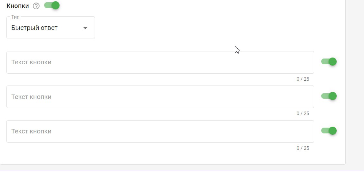Switch off the third button text toggle
This screenshot has height=172, width=364.
pyautogui.click(x=329, y=131)
